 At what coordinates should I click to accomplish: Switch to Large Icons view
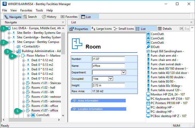(x=102, y=29)
